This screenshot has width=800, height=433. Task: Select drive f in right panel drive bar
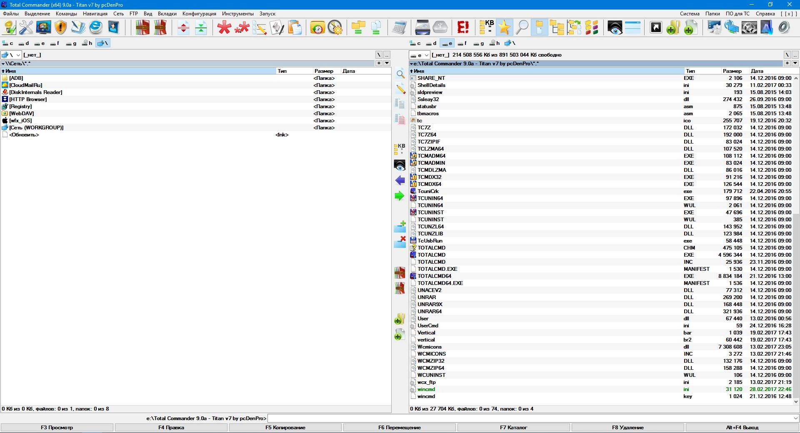462,43
